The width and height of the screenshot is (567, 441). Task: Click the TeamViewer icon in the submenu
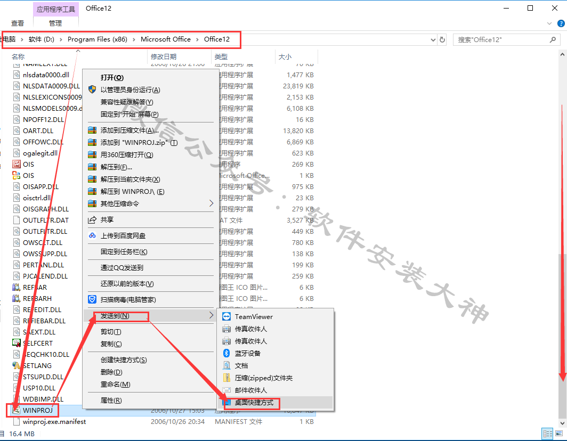point(226,317)
